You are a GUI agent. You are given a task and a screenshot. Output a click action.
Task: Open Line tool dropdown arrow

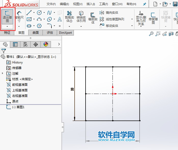tap(34, 13)
